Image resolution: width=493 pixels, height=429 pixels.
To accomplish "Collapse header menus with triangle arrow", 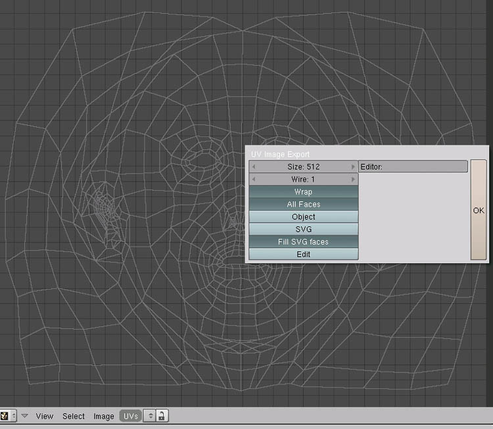I will pyautogui.click(x=25, y=416).
